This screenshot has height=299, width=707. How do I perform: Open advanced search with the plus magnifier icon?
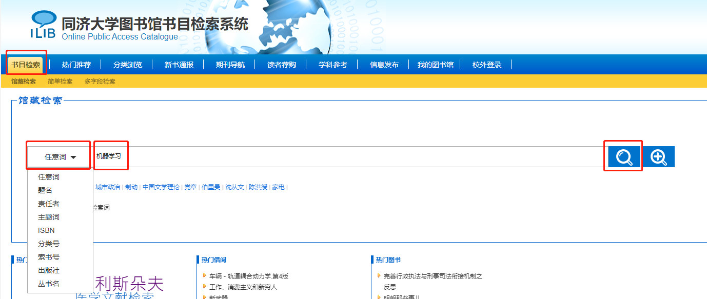[659, 157]
